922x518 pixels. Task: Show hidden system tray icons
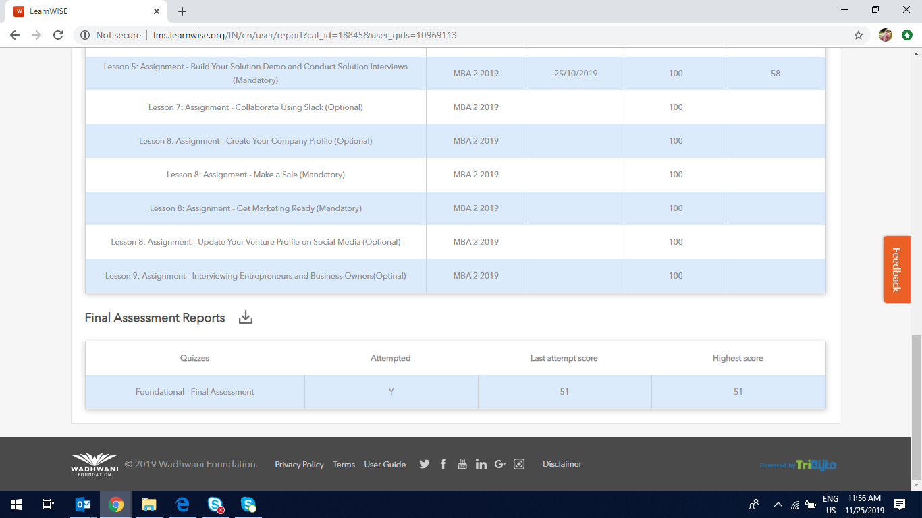point(778,505)
